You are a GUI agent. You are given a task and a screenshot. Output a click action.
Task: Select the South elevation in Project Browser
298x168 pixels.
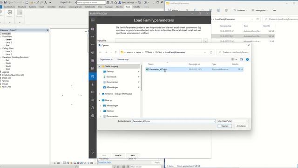tap(8, 66)
